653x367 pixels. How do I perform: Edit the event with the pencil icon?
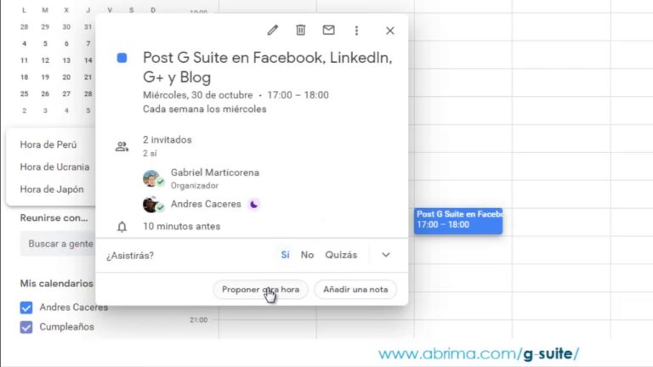(273, 31)
